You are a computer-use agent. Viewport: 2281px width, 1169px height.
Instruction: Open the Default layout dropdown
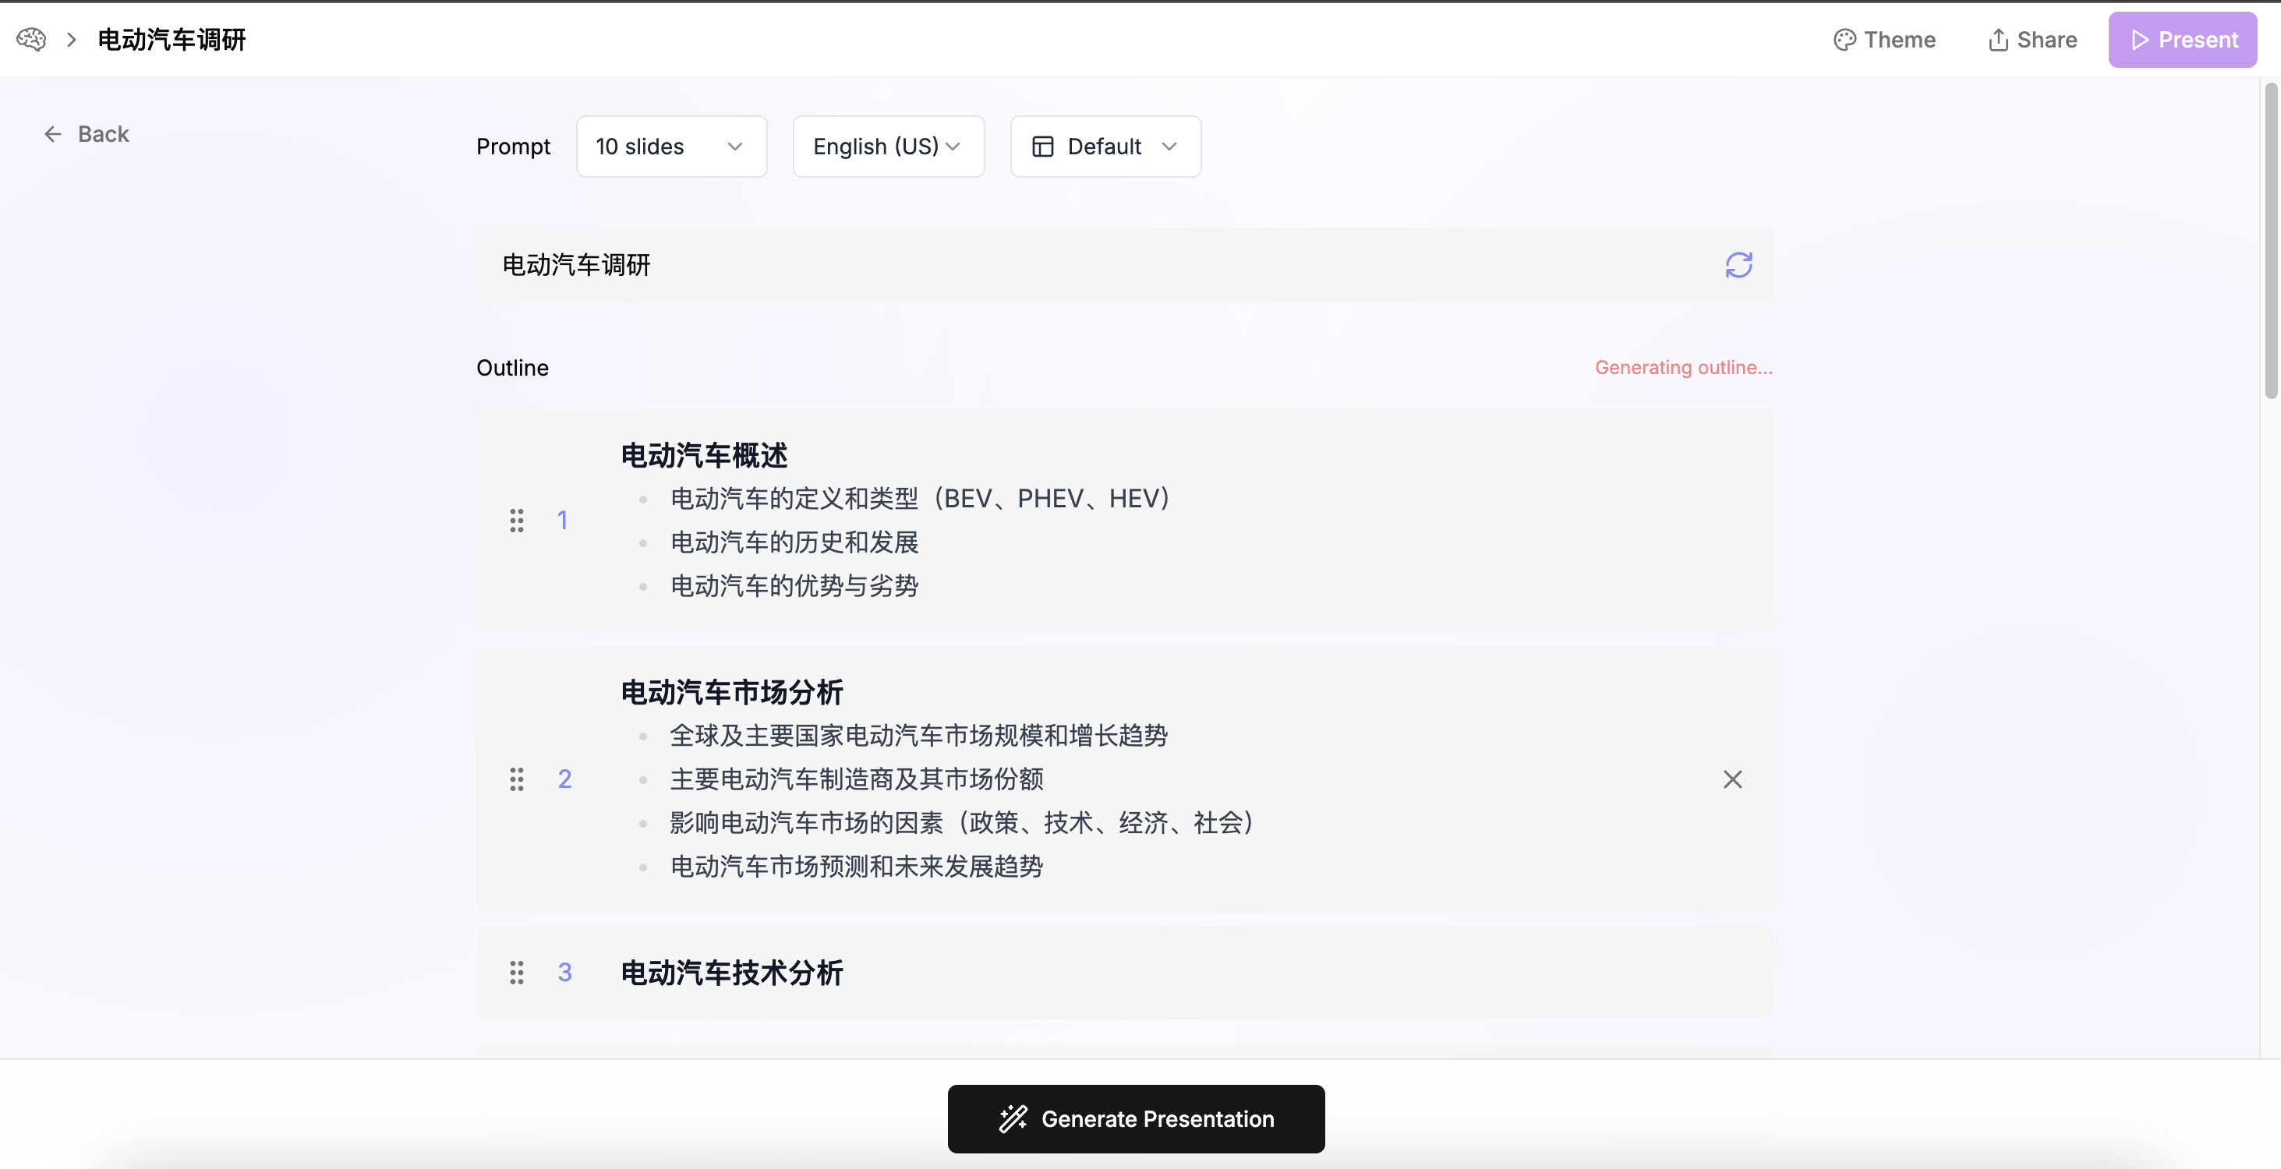1105,146
